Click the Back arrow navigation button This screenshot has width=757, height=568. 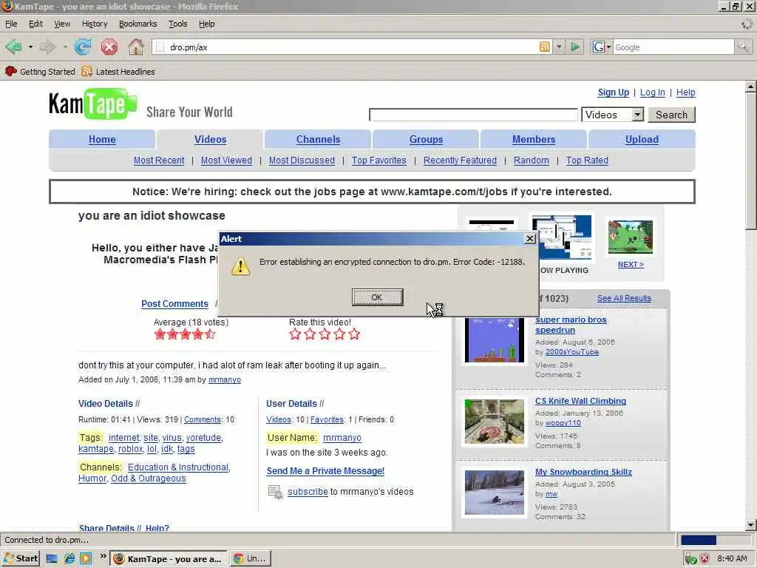[13, 47]
